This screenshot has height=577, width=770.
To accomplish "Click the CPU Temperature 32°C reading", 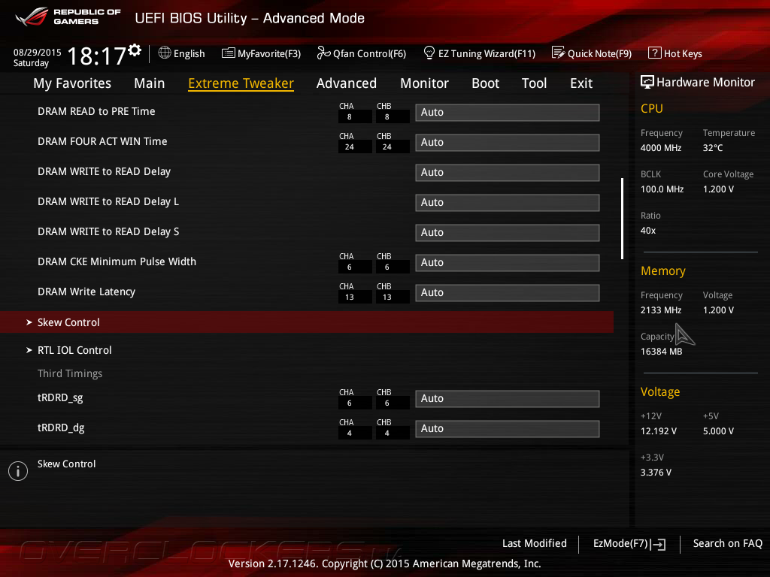I will pos(713,148).
